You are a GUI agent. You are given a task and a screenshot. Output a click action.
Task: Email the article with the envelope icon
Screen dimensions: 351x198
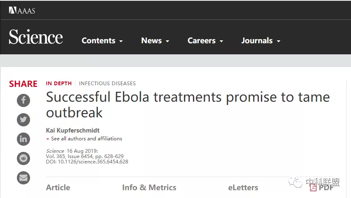coord(23,178)
